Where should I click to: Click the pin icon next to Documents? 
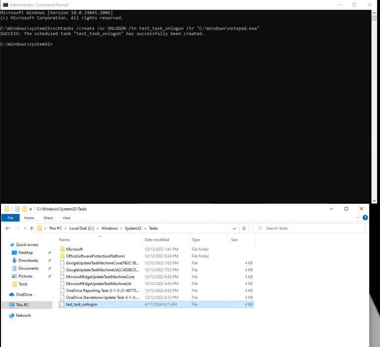click(49, 268)
